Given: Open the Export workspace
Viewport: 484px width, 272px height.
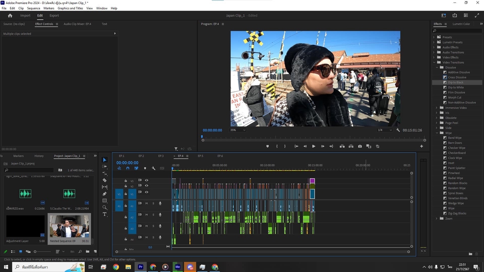Looking at the screenshot, I should tap(54, 16).
